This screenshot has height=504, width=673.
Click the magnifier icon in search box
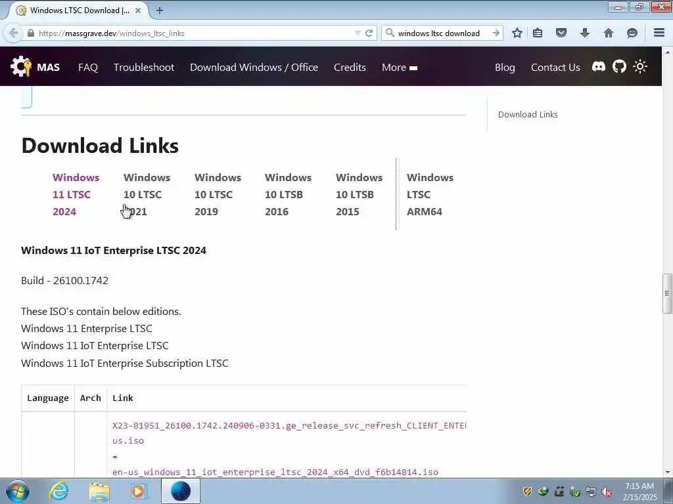pos(390,33)
